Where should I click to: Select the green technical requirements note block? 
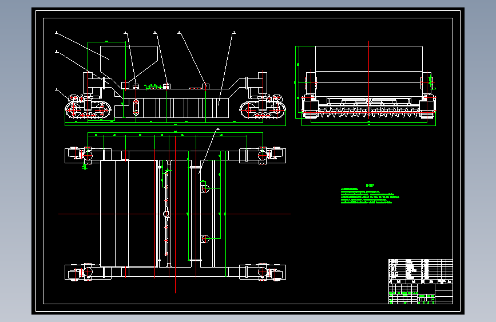(x=370, y=194)
